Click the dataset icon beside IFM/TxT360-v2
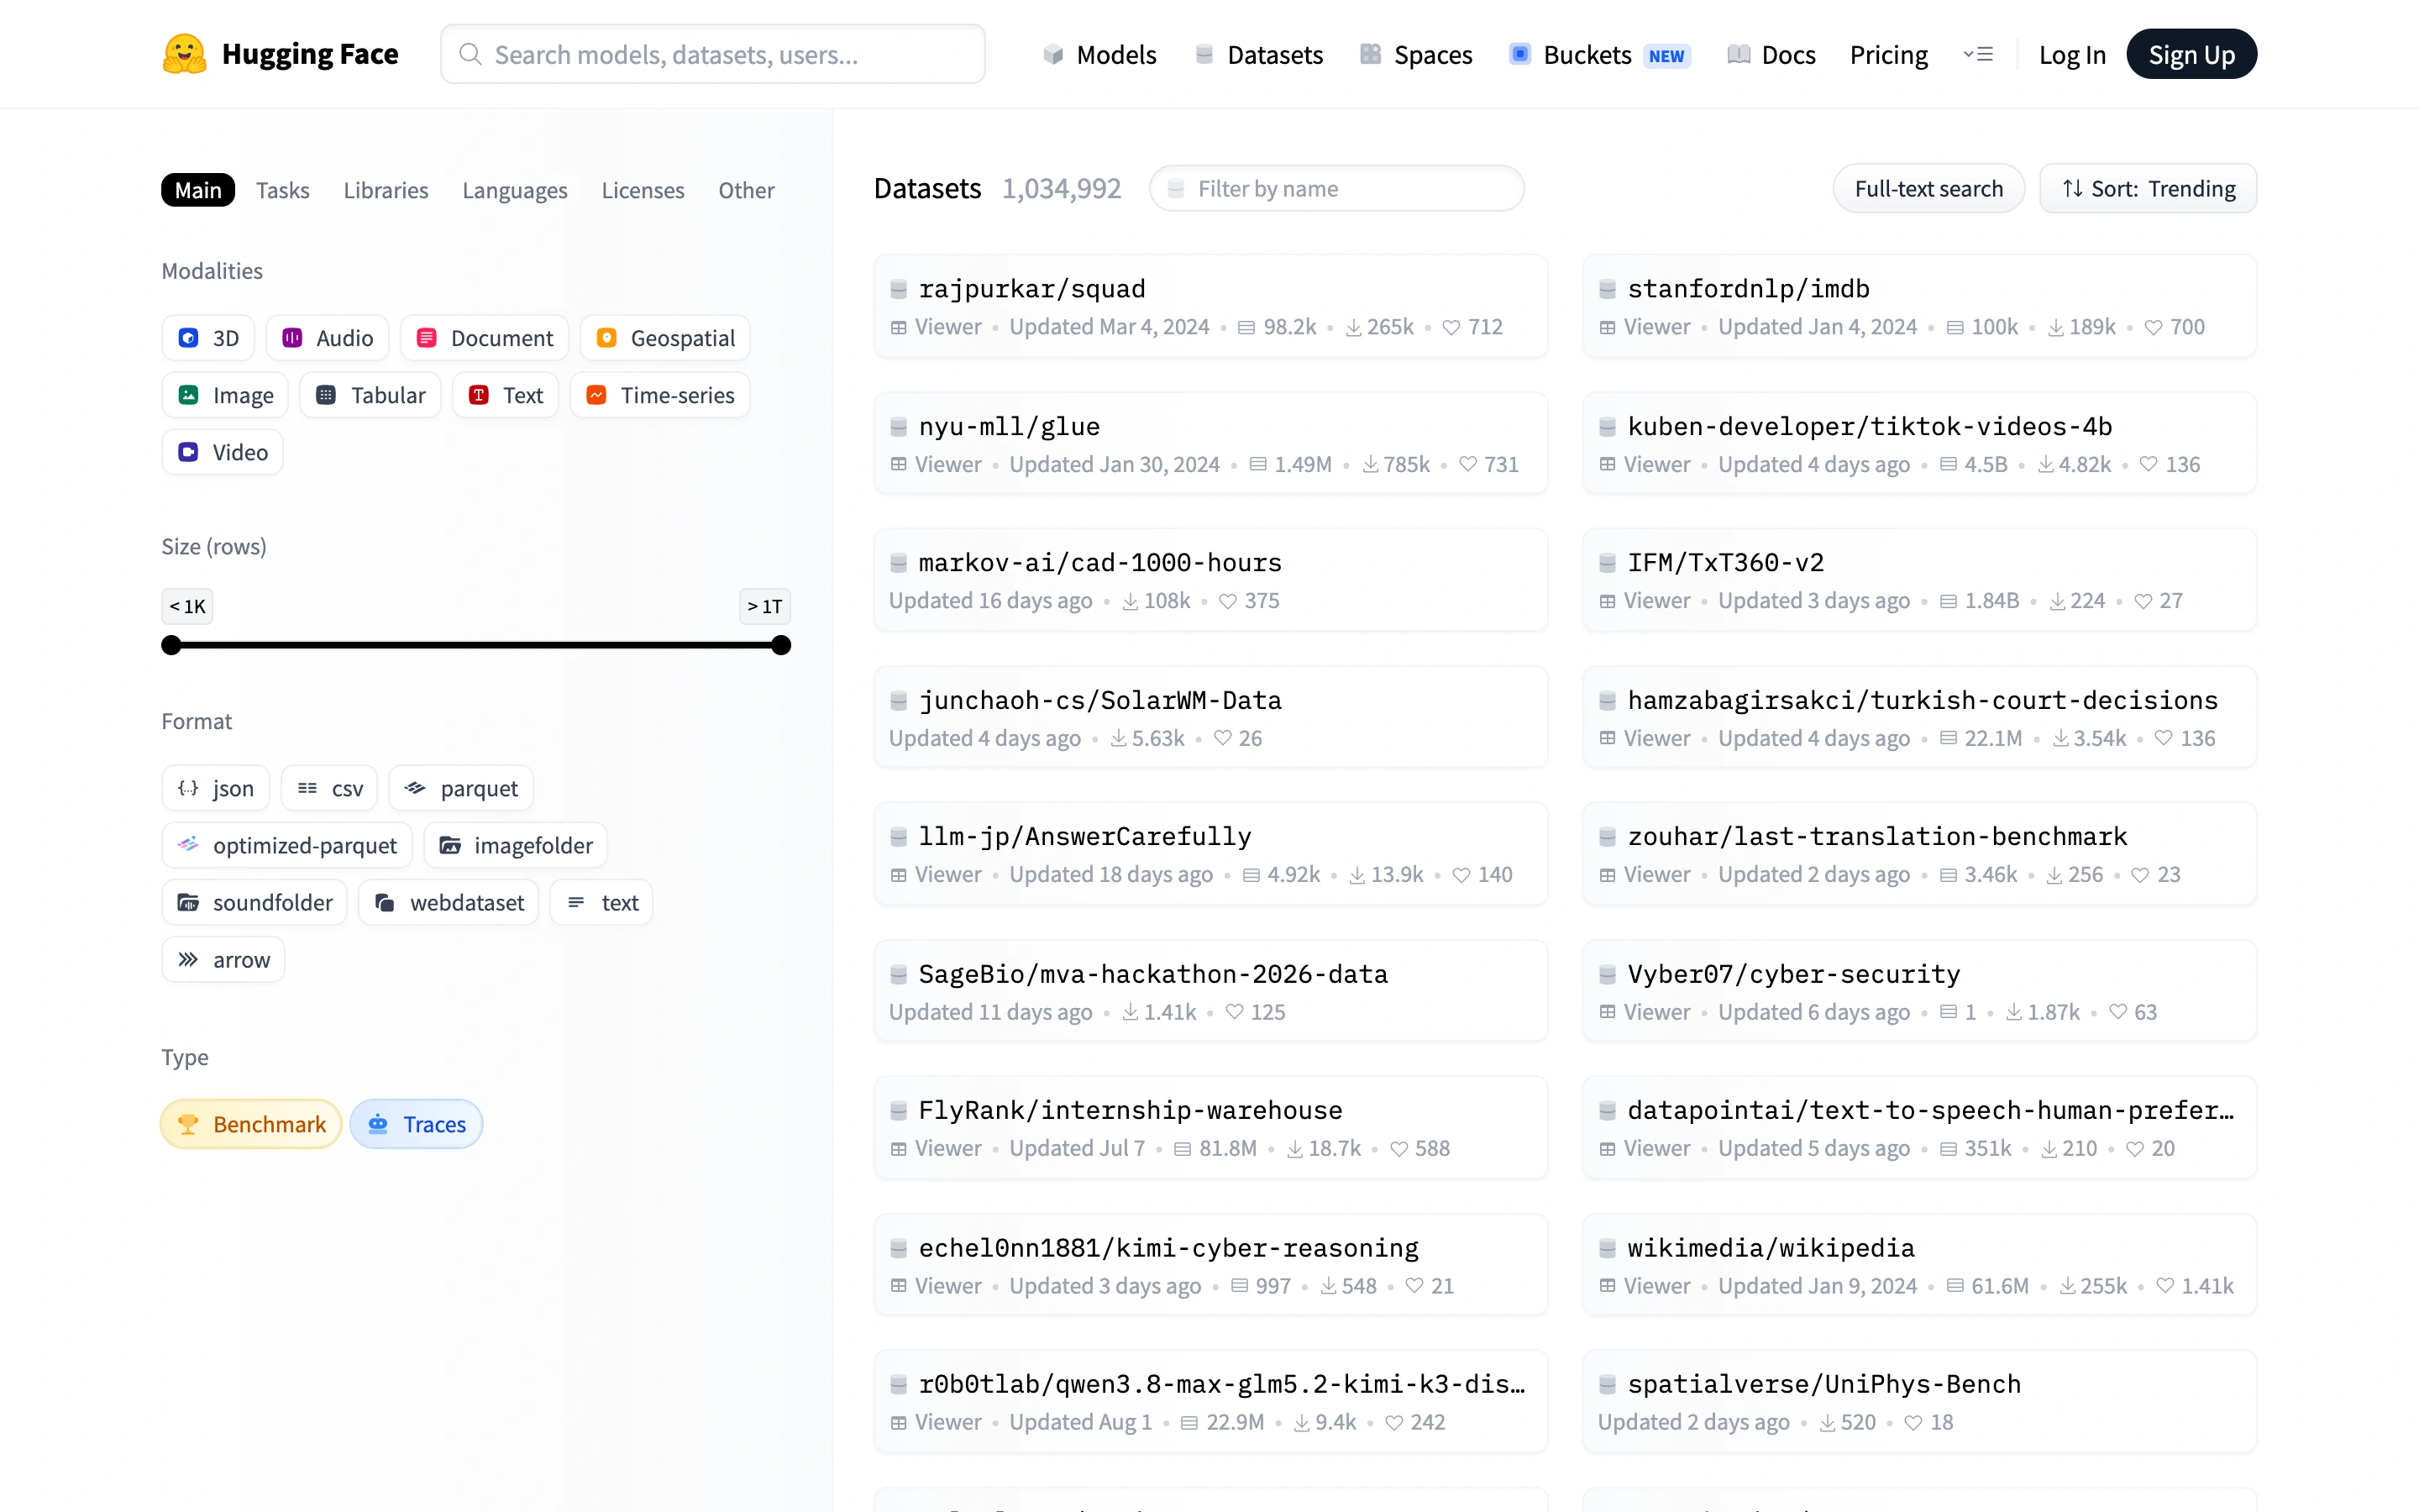 (1608, 563)
